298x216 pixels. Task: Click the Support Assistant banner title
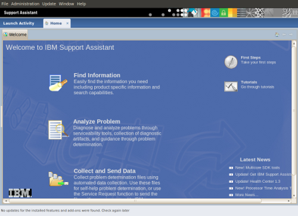21,12
